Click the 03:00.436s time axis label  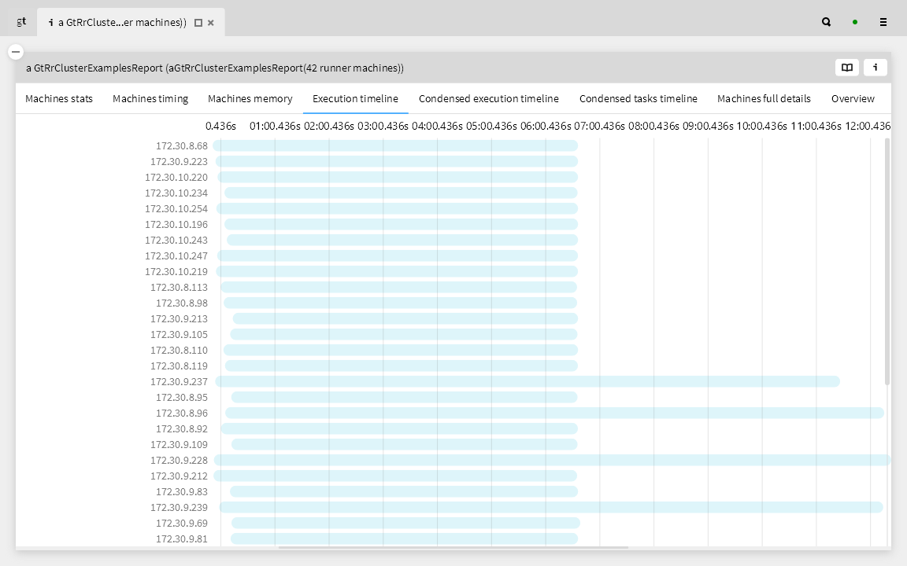coord(383,126)
